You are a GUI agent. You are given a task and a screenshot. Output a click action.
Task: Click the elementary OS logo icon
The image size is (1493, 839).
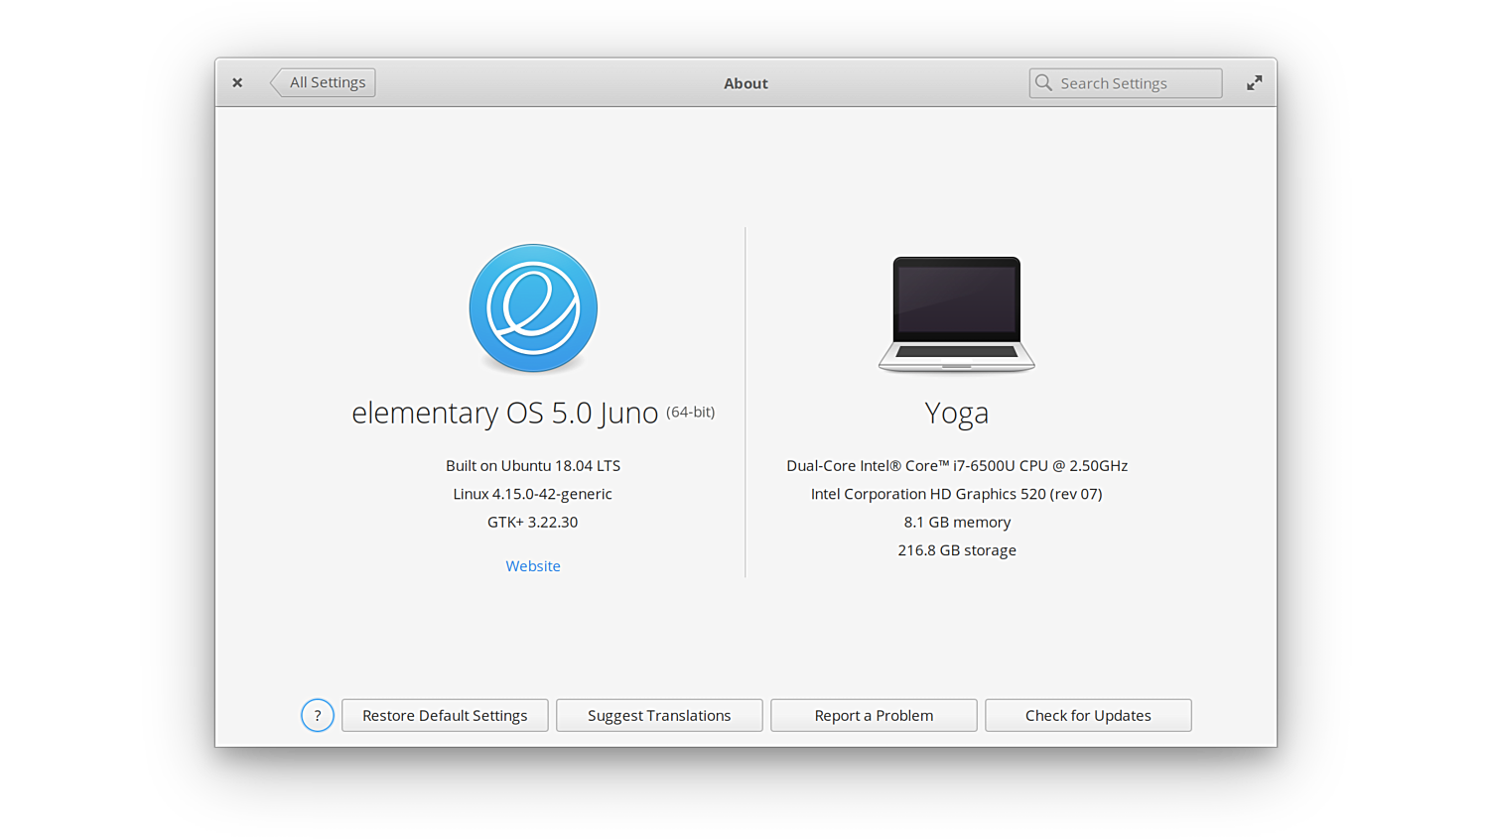pos(533,308)
